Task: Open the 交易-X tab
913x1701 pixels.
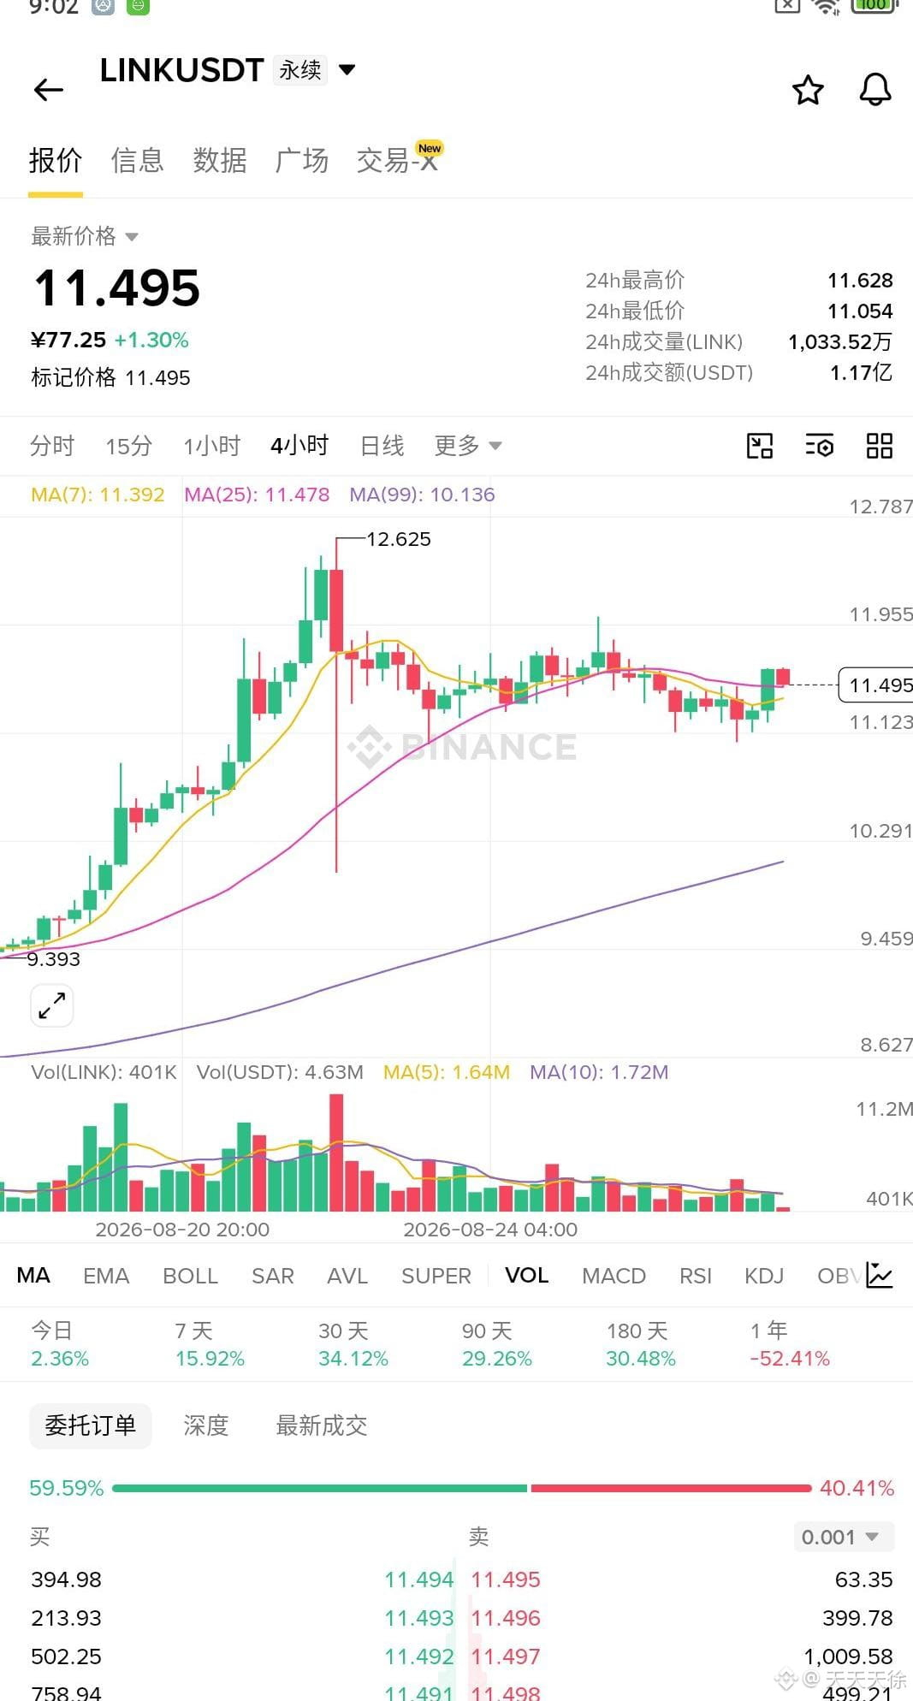Action: click(398, 160)
